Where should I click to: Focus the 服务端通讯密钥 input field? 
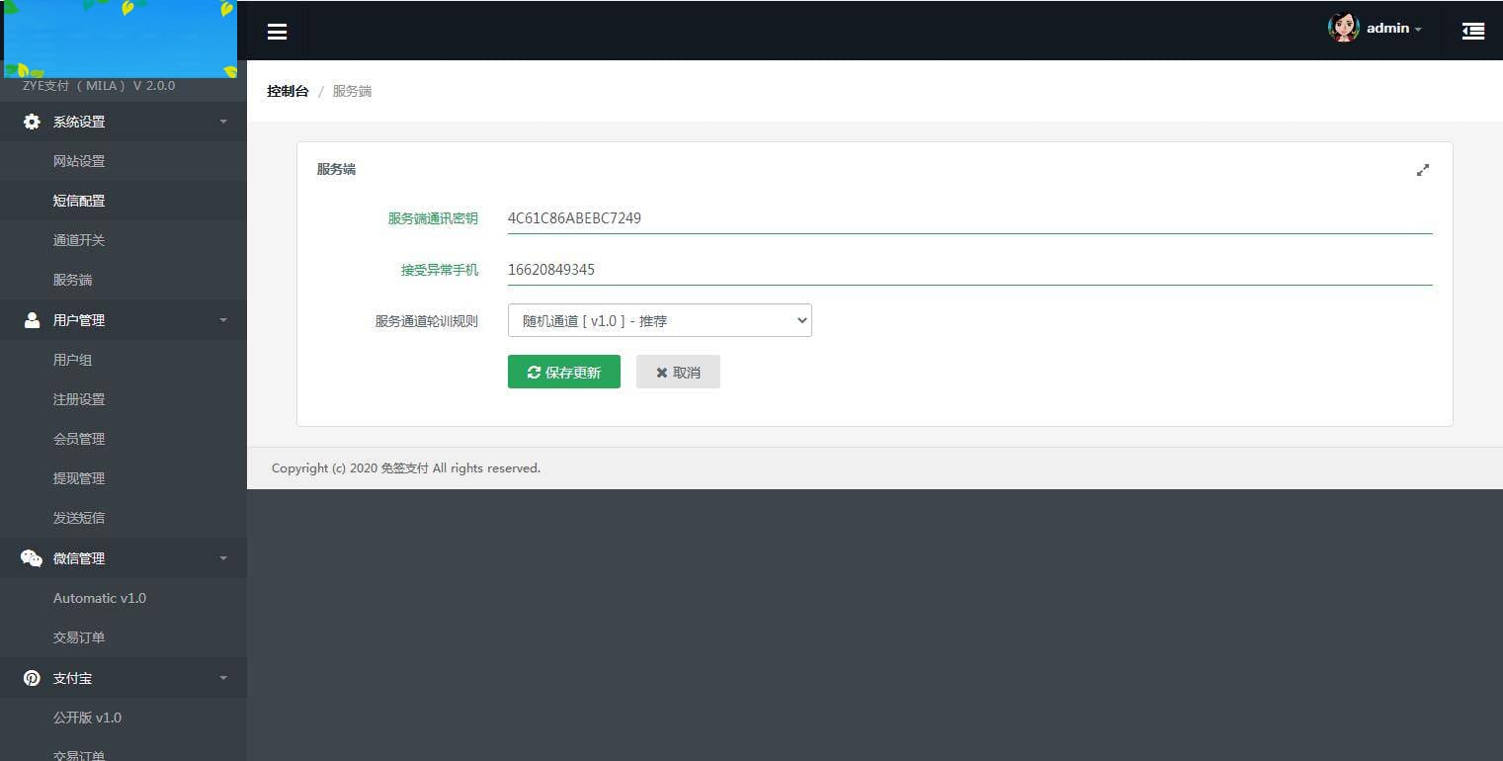tap(968, 218)
